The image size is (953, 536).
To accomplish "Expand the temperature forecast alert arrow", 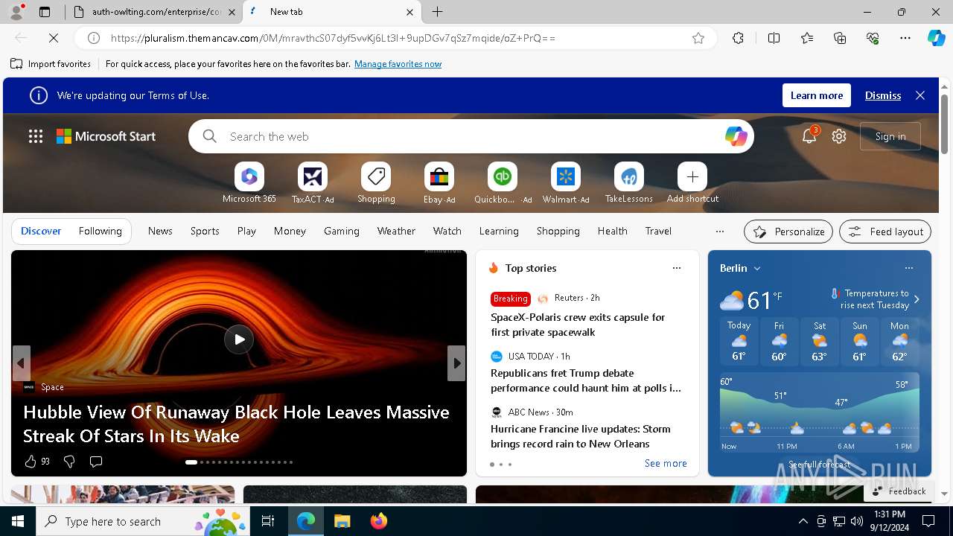I will click(917, 299).
